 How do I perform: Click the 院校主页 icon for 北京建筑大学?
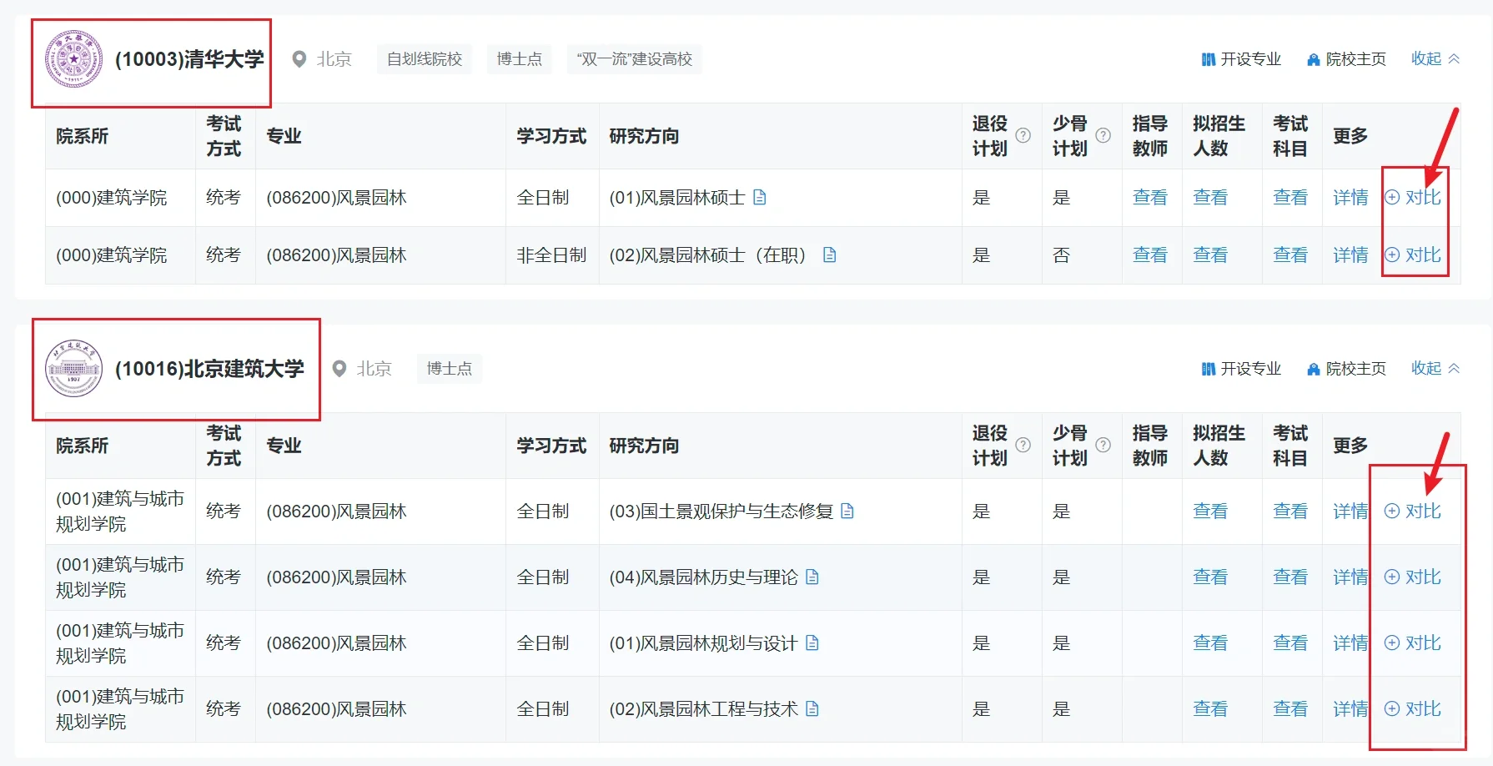tap(1312, 368)
